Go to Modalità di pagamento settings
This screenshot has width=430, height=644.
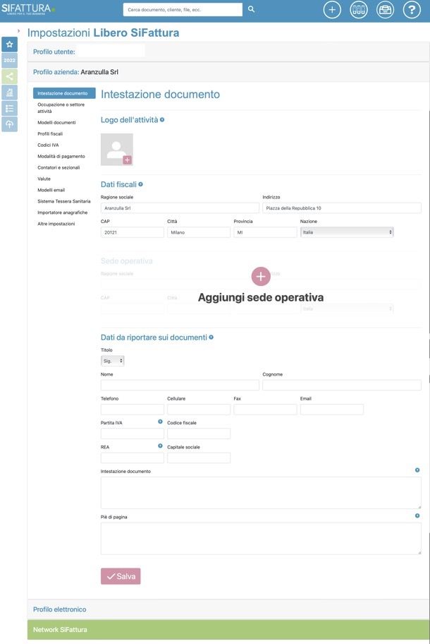61,157
